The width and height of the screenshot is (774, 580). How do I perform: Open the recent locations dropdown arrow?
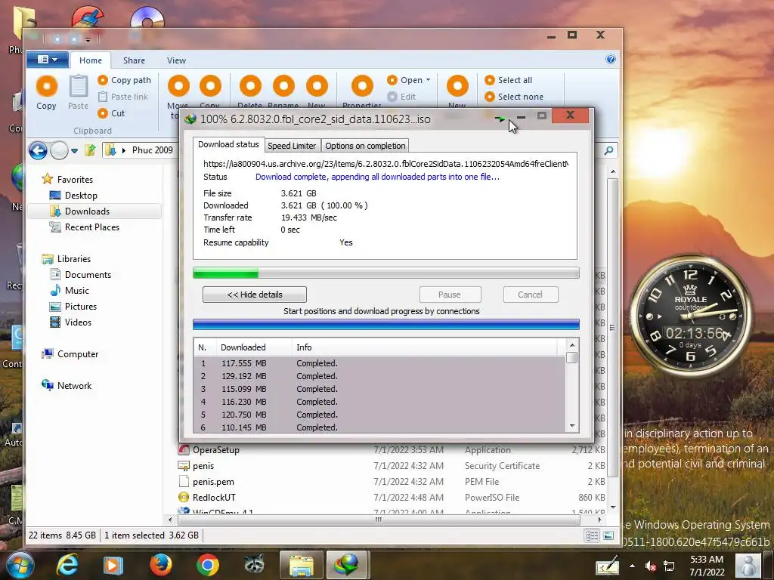click(74, 151)
